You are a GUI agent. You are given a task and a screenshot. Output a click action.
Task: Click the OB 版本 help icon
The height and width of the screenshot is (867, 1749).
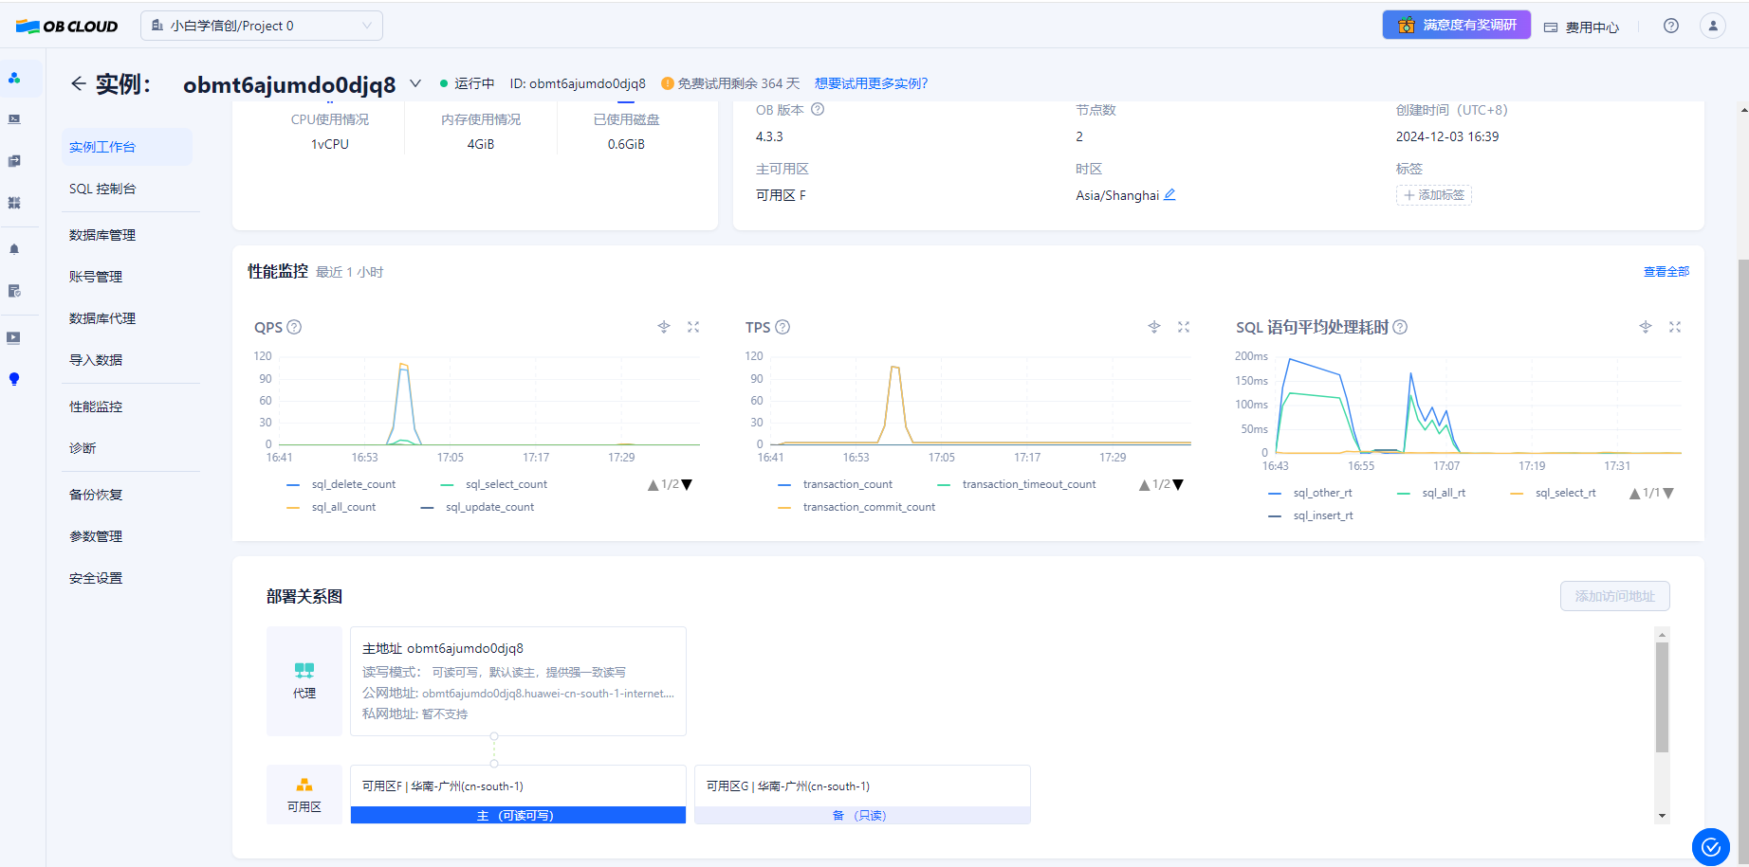(x=818, y=110)
